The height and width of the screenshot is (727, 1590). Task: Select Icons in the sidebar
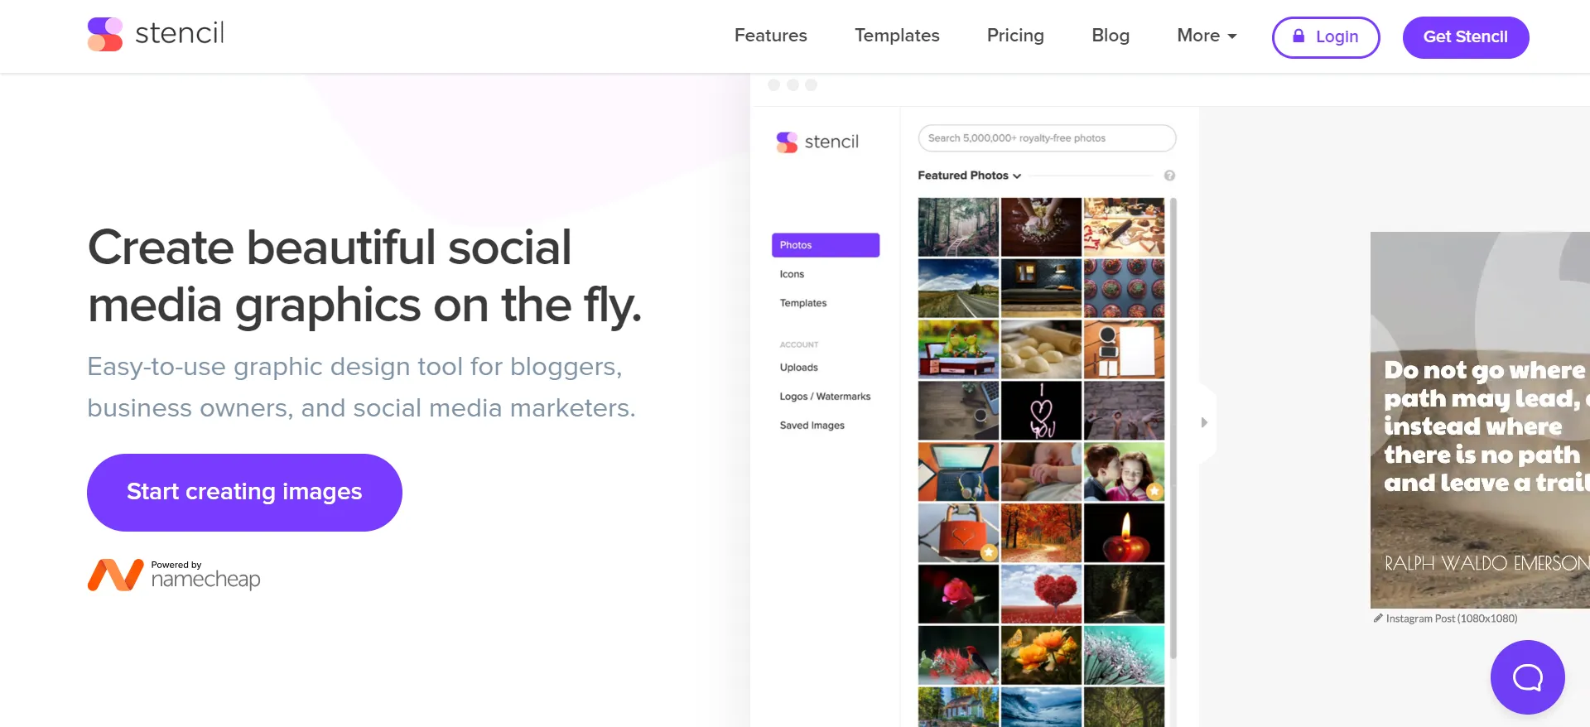[792, 274]
